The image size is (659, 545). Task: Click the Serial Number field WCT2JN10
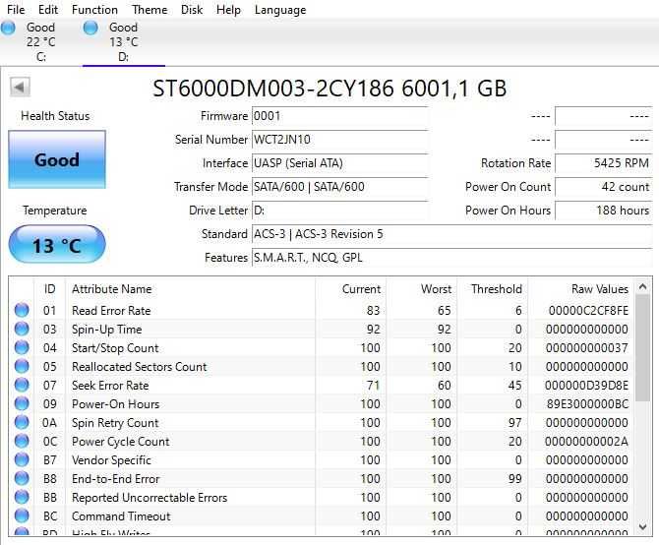[x=339, y=140]
